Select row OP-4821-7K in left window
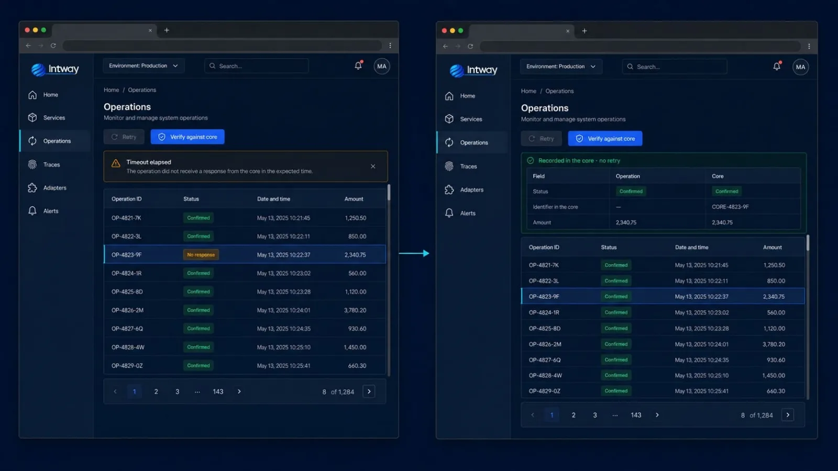Image resolution: width=838 pixels, height=471 pixels. tap(245, 218)
